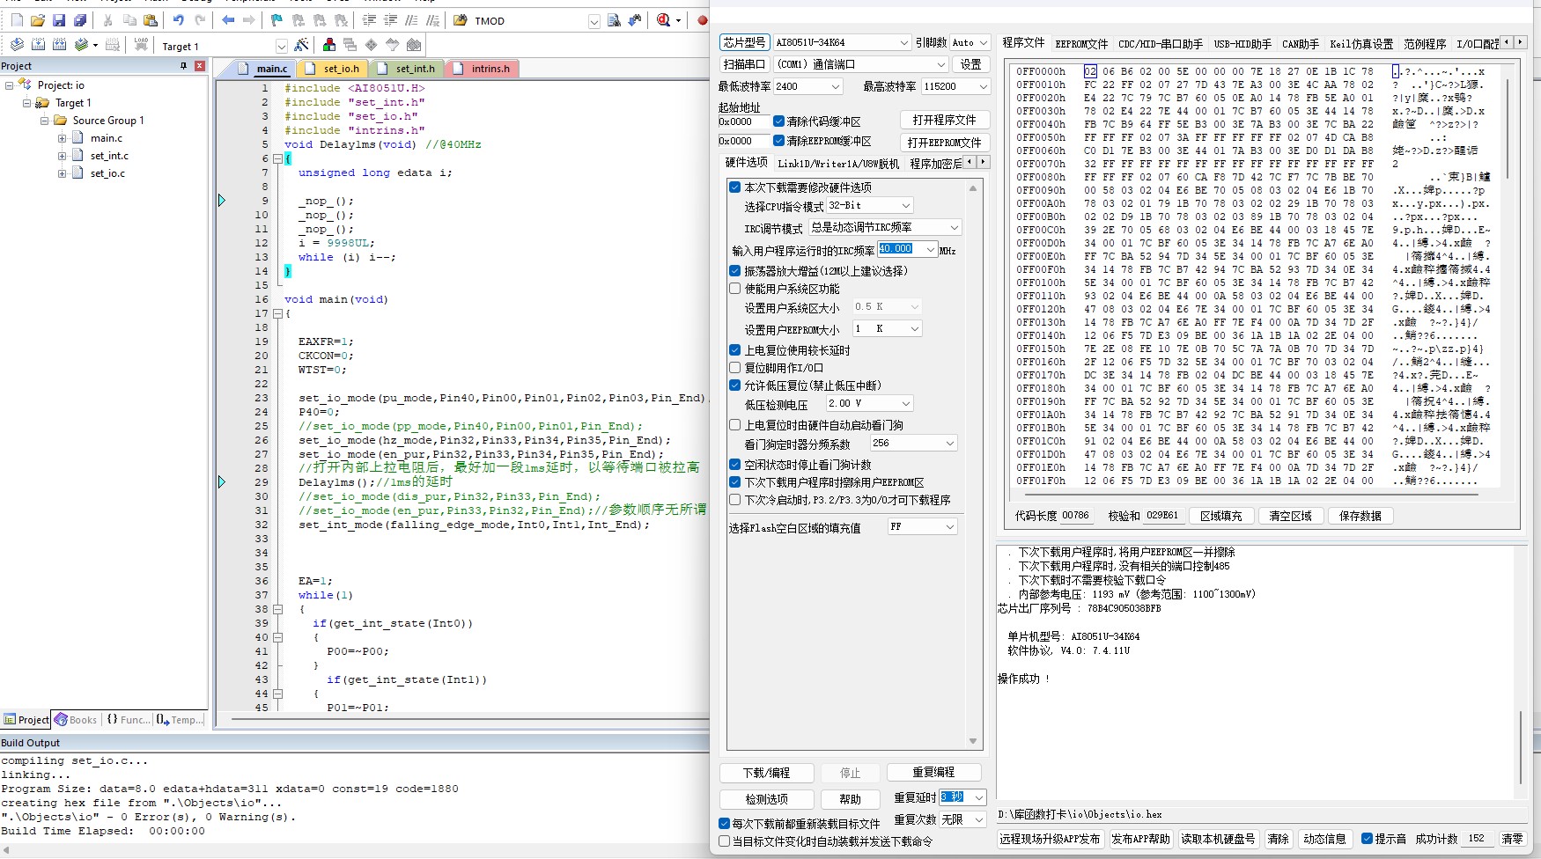Click the 扫描串口 button
Viewport: 1541px width, 859px height.
(x=744, y=64)
